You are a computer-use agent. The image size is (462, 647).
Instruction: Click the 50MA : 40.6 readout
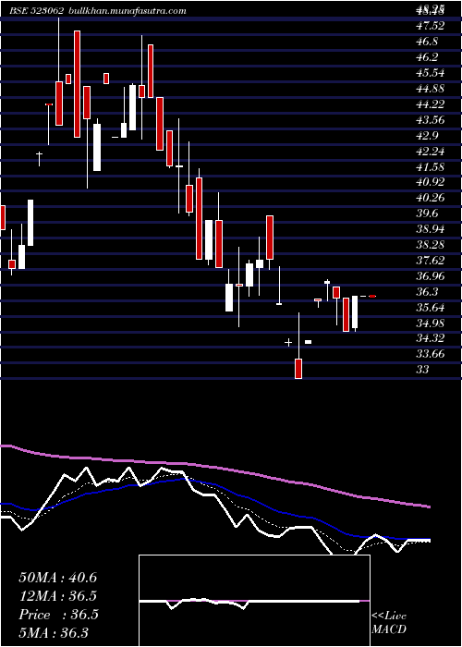point(57,578)
